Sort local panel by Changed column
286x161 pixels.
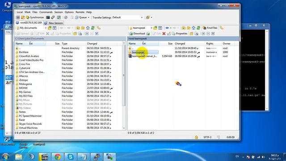click(92, 44)
